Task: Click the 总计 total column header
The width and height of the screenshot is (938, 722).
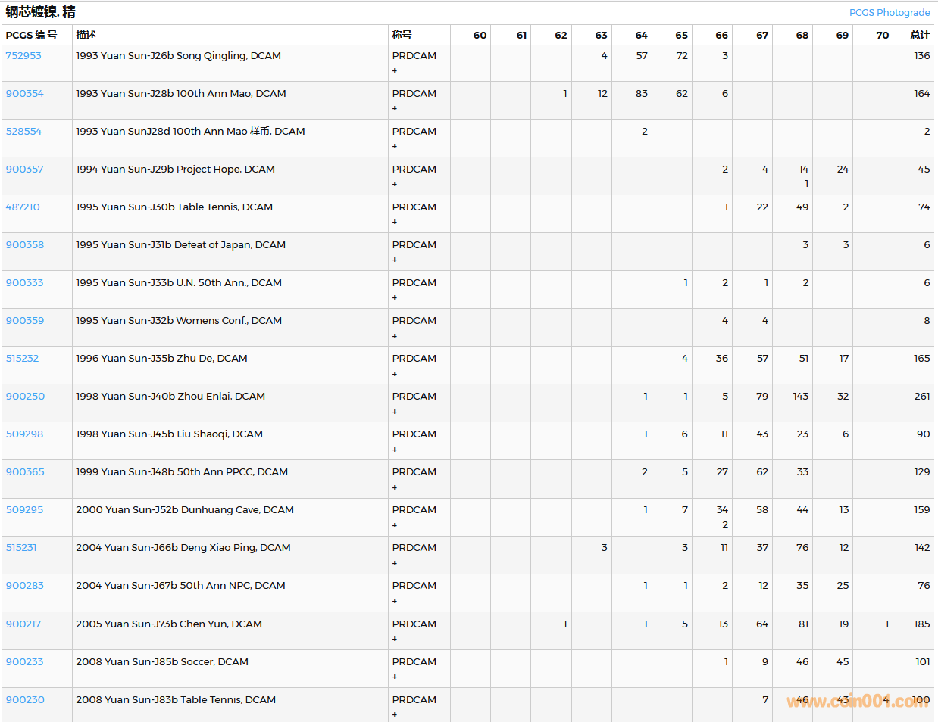Action: 919,35
